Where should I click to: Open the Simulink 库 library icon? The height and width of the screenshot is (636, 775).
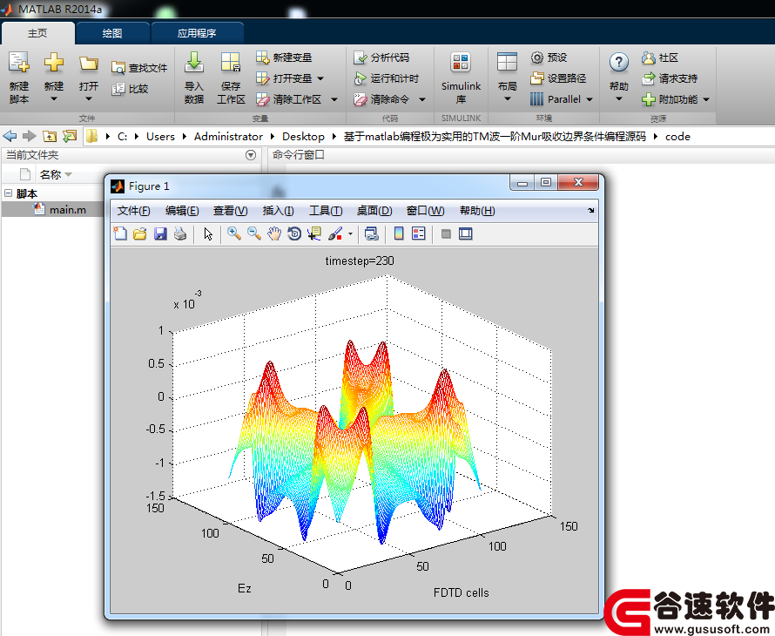point(461,63)
